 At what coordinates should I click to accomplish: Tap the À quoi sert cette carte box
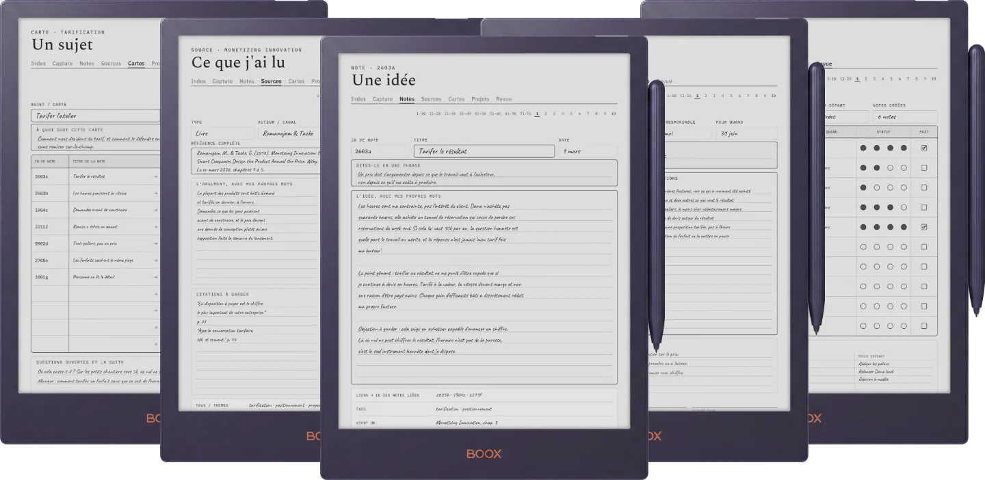[x=95, y=137]
